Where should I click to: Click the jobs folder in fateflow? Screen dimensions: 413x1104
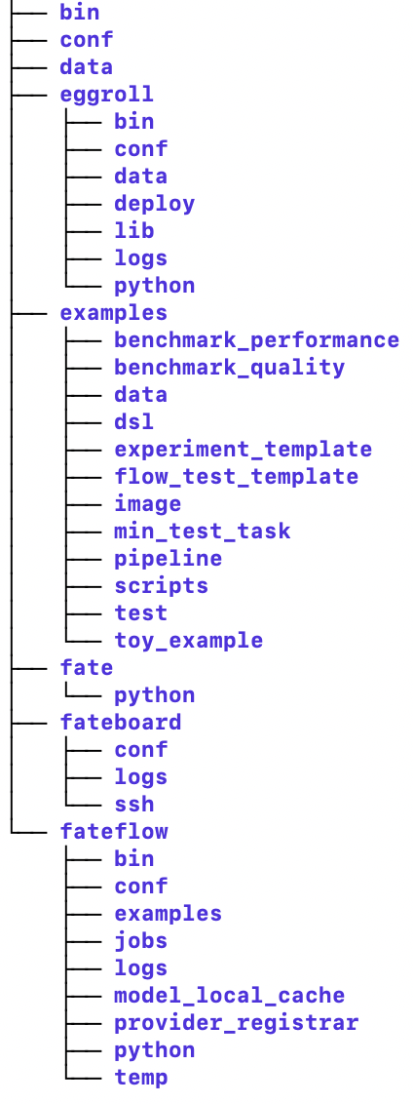[140, 941]
